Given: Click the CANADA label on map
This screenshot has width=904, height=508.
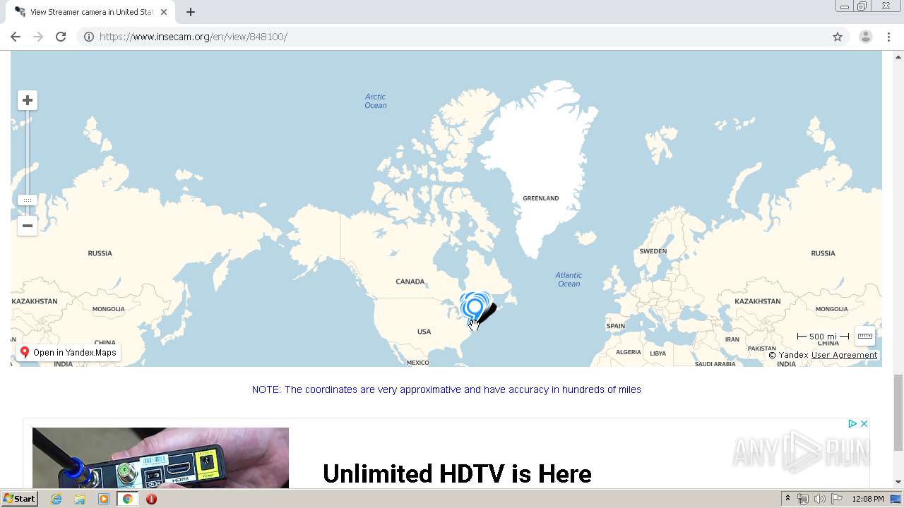Looking at the screenshot, I should point(410,282).
